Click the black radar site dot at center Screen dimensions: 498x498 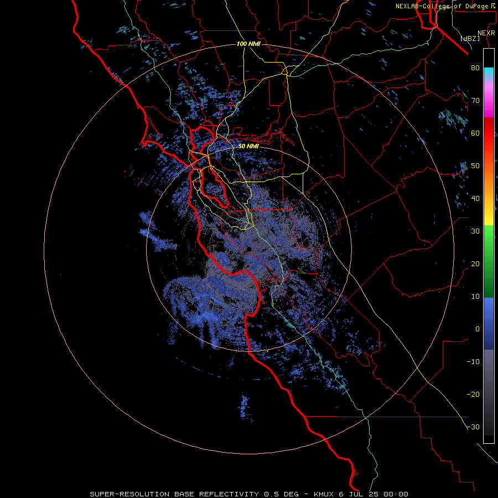249,248
